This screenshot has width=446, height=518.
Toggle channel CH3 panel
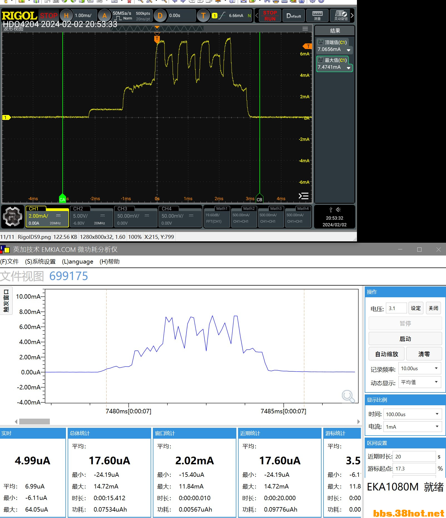tap(136, 217)
